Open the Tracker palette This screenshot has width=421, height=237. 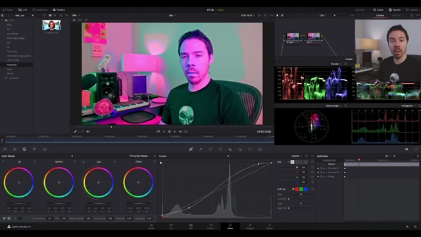[220, 149]
